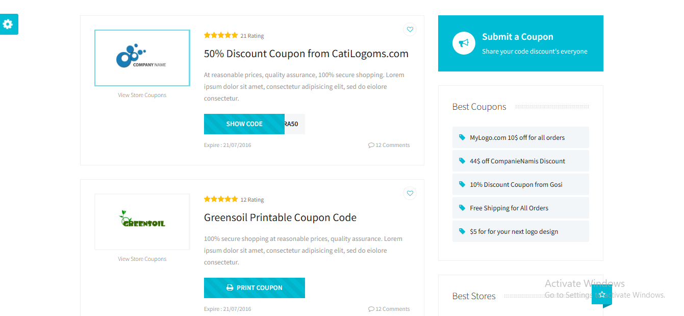
Task: Click the tag icon beside MyLogo.com offer
Action: 462,137
